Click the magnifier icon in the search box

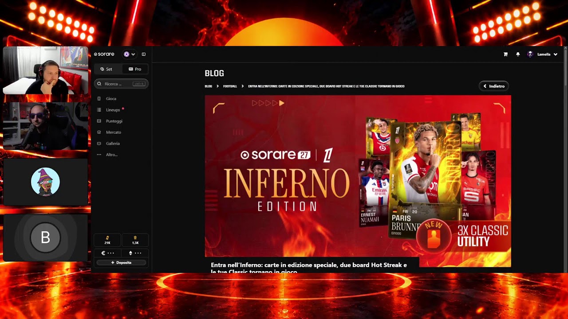tap(99, 84)
